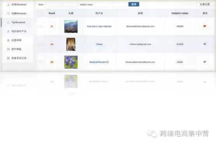216x144 pixels.
Task: Click BlueEyedTechieInTX's blue flower avatar
Action: 71,62
